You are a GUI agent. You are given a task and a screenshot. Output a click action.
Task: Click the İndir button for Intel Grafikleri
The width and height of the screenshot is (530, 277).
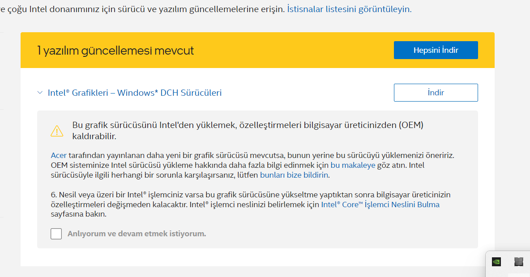(x=436, y=93)
